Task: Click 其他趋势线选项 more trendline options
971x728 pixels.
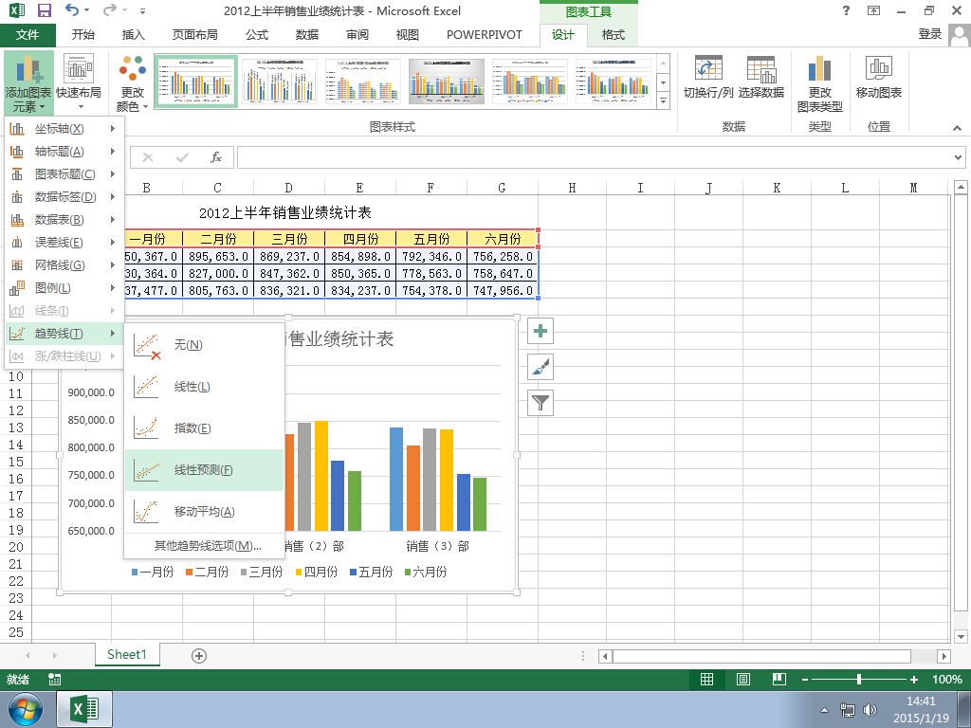Action: coord(208,545)
